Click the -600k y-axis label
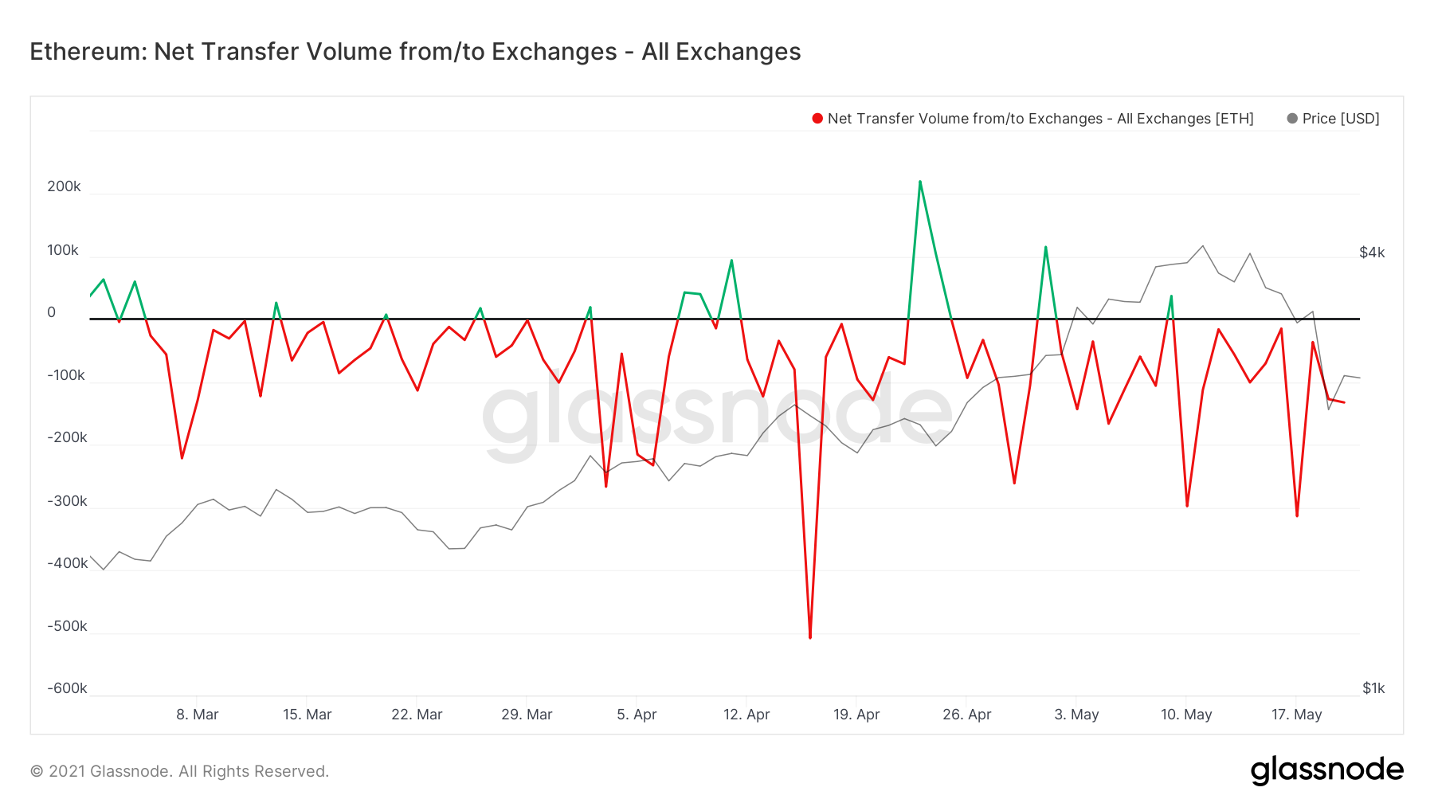This screenshot has width=1434, height=807. (67, 688)
